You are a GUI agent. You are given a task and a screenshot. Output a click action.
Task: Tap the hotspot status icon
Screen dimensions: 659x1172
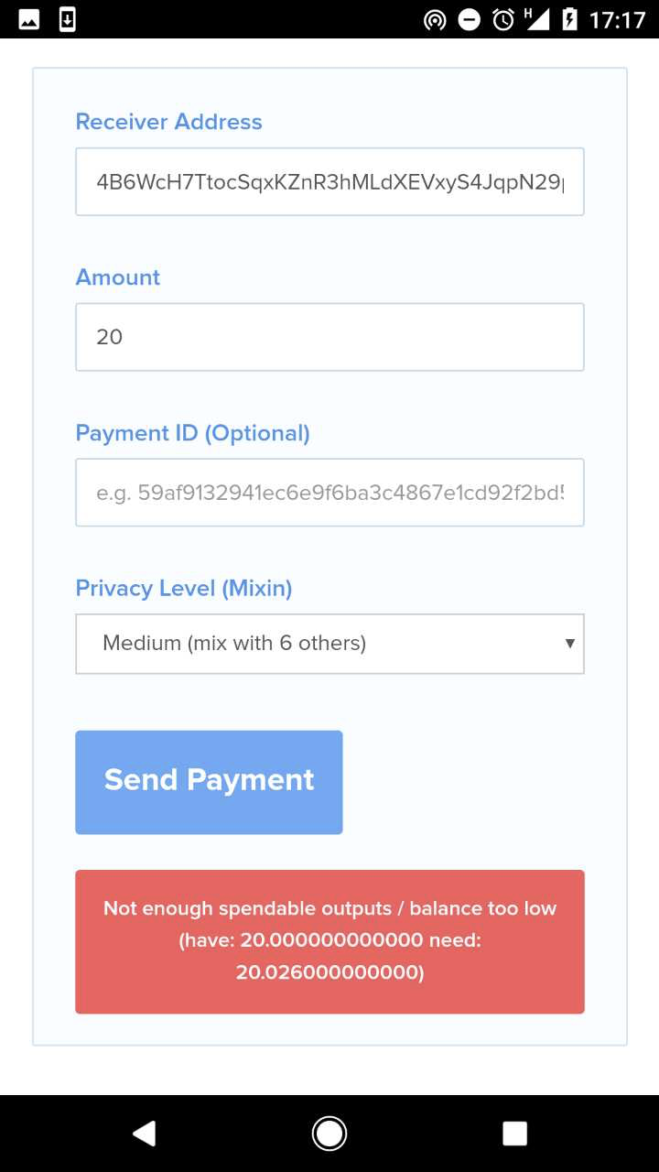(435, 19)
